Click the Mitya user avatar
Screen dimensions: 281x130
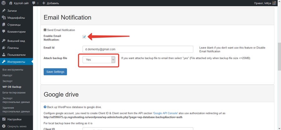274,3
